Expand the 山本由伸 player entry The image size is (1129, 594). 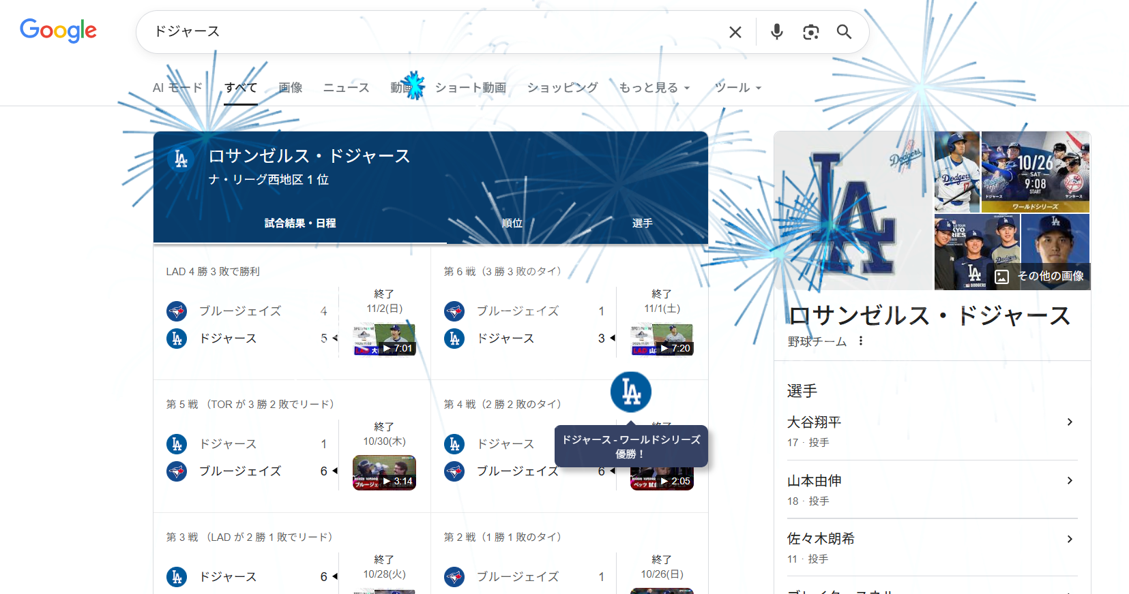(x=932, y=489)
